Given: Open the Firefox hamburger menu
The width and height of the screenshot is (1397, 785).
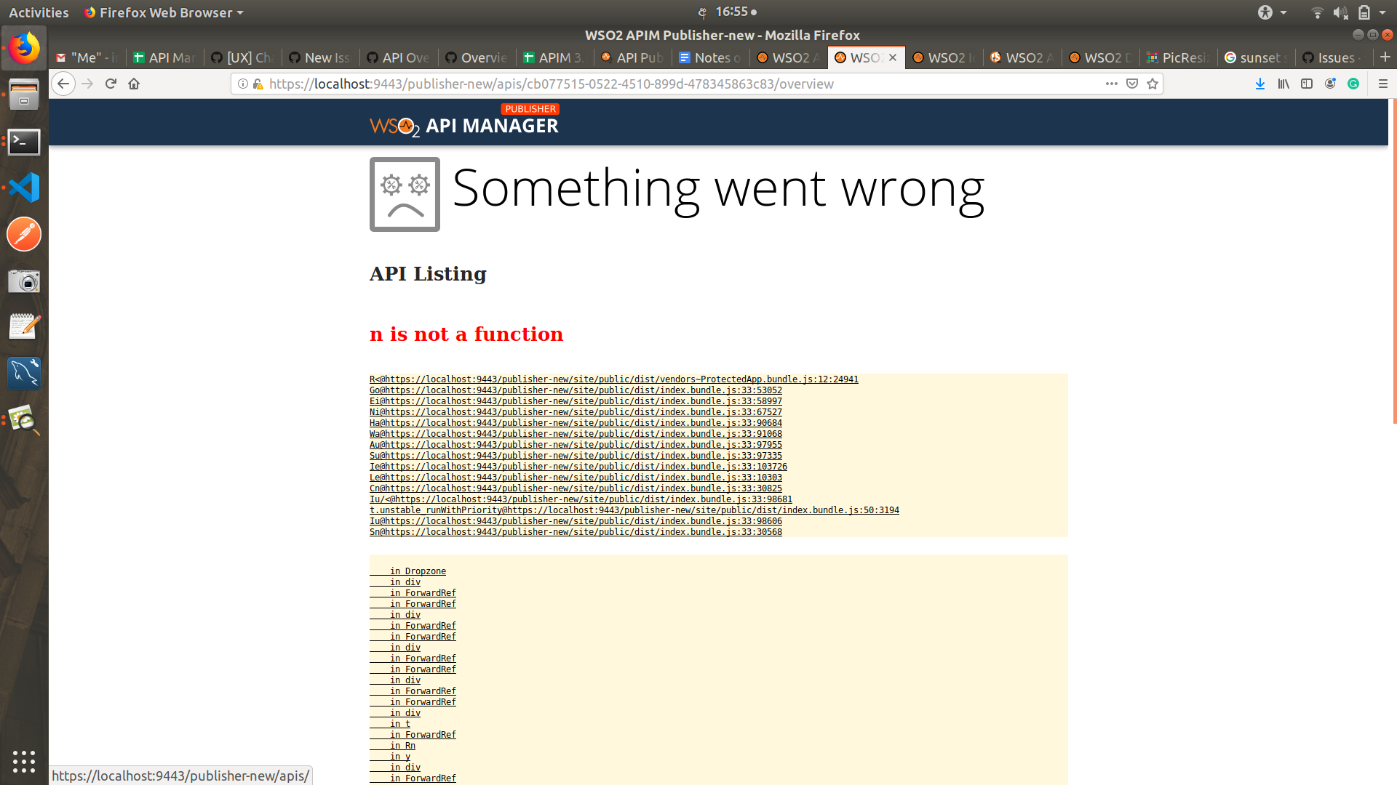Looking at the screenshot, I should point(1383,84).
